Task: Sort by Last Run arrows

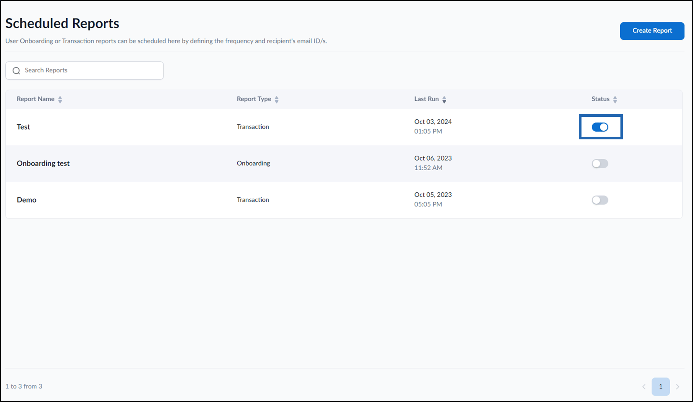Action: [x=444, y=99]
